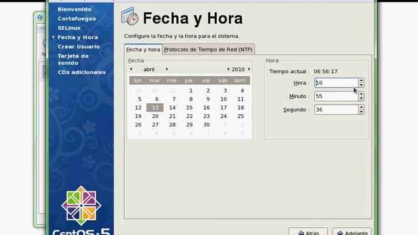The height and width of the screenshot is (235, 418).
Task: Select Bienvenido in the sidebar
Action: pos(74,9)
